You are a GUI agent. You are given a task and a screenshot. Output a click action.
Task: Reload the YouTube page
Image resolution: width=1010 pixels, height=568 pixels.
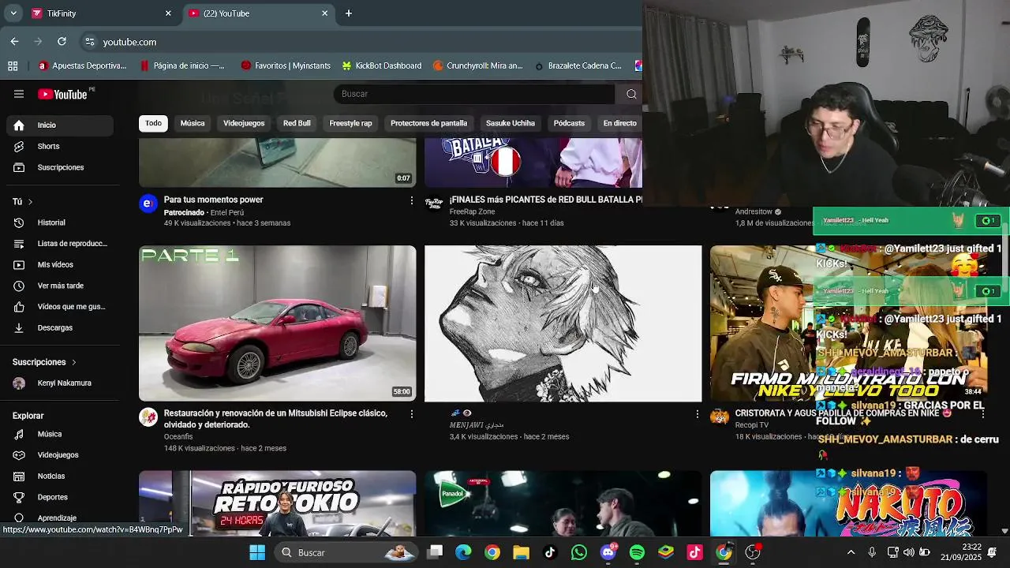pyautogui.click(x=62, y=41)
